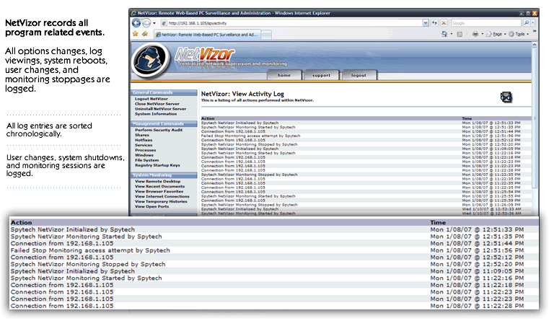This screenshot has height=321, width=549.
Task: Click the Print icon in command bar
Action: click(x=476, y=34)
